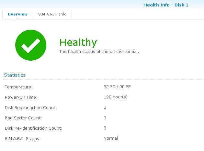Click the Health Info - Disk 1 title
The height and width of the screenshot is (151, 204).
click(x=166, y=5)
